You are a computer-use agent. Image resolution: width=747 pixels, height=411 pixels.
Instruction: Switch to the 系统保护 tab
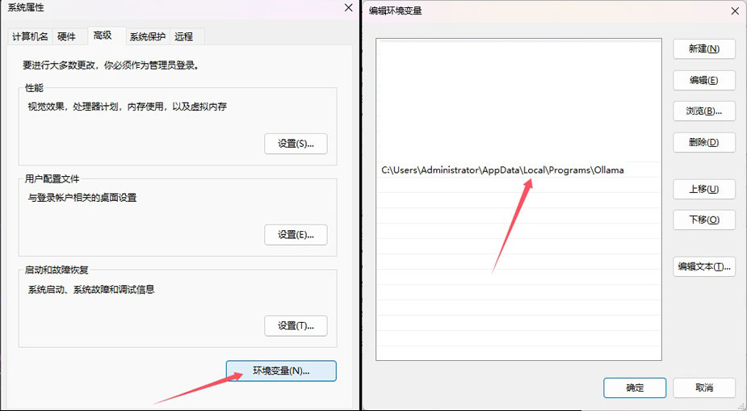(147, 37)
